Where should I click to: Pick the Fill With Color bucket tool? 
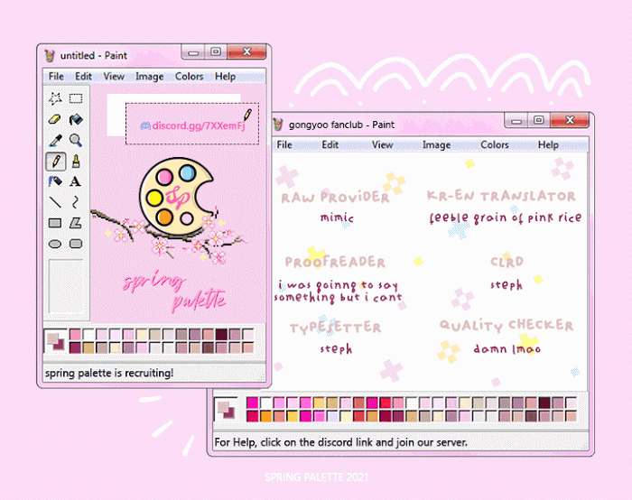[76, 119]
